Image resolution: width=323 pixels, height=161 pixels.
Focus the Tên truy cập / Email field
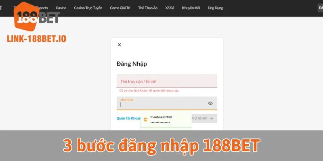click(167, 81)
